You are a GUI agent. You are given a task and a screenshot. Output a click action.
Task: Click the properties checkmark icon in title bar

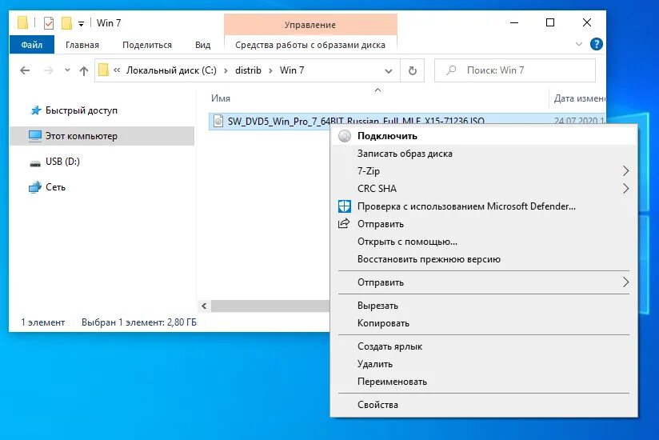pos(49,23)
